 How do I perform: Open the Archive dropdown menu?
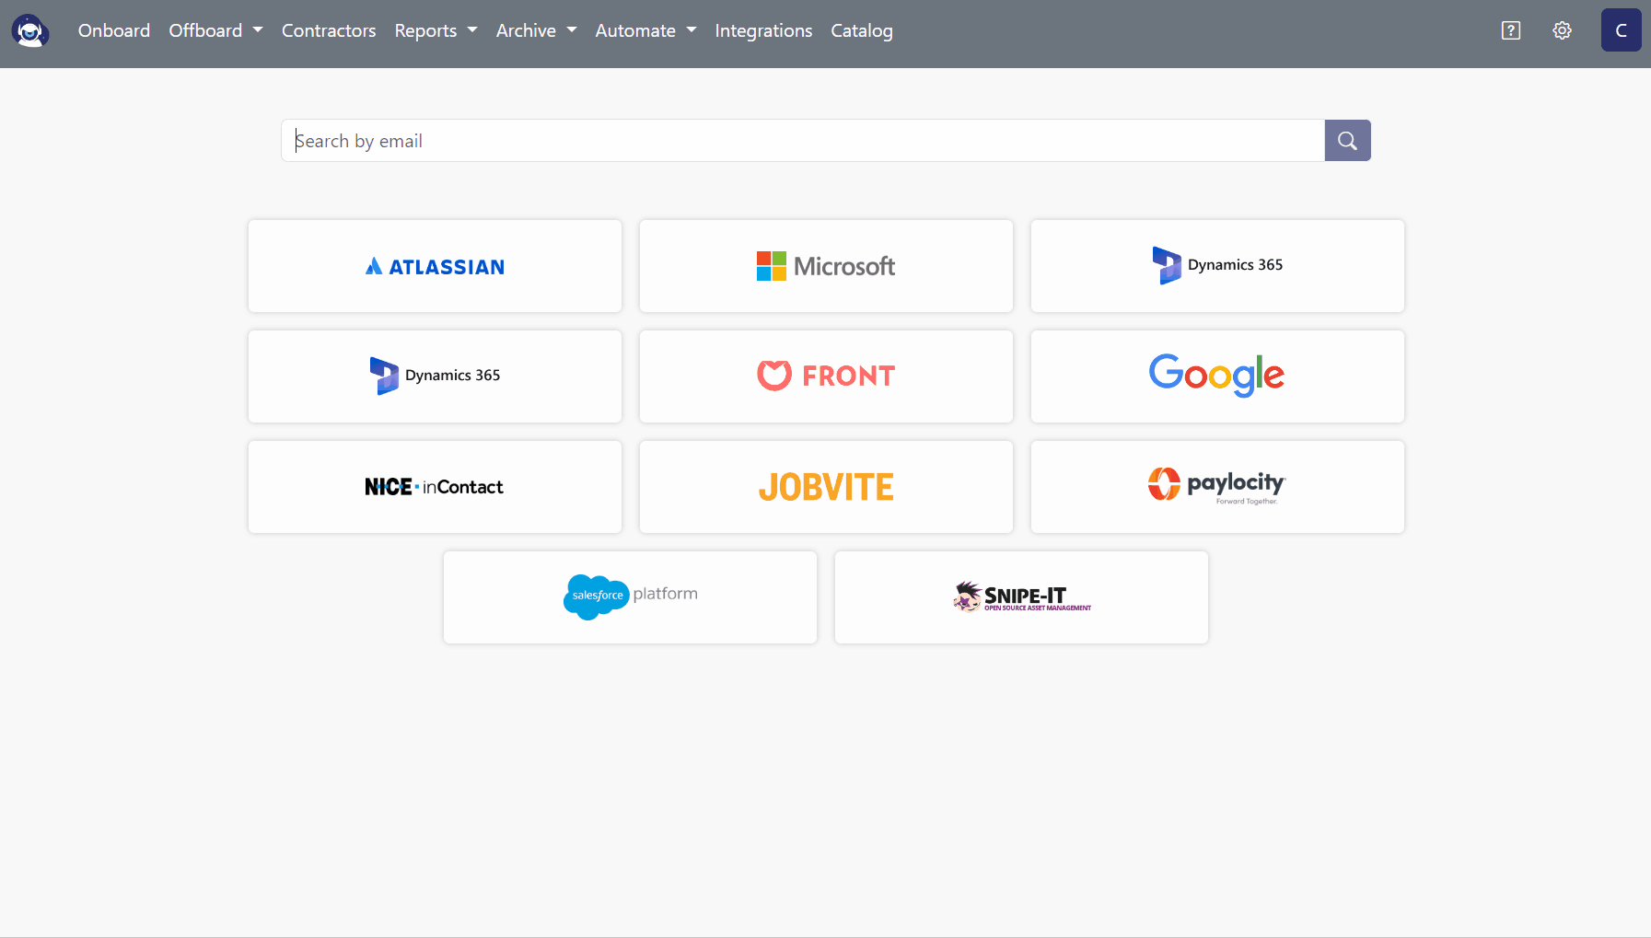tap(536, 30)
